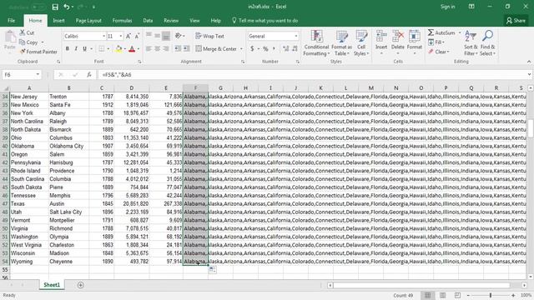
Task: Click the Tell me what you want to do box
Action: [265, 20]
